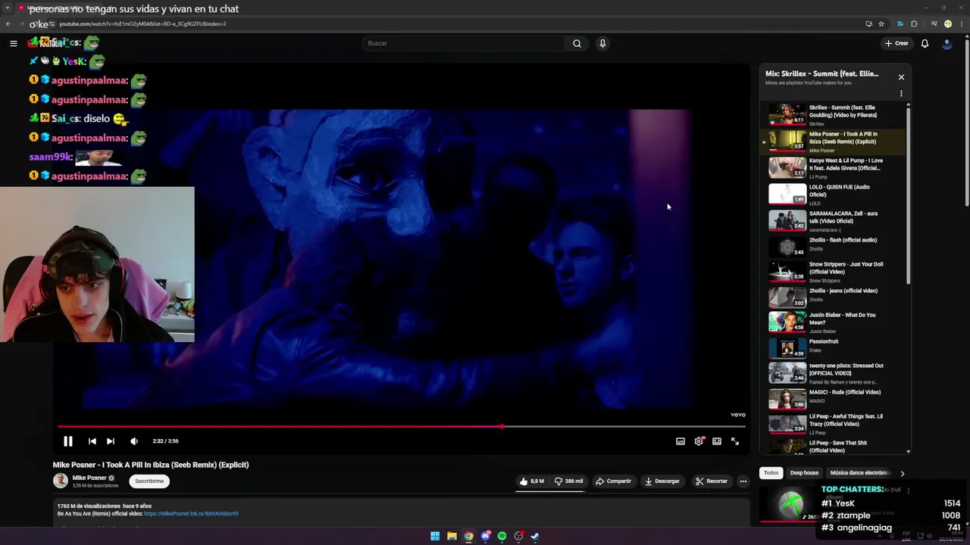Click the browser address bar URL

pyautogui.click(x=142, y=23)
